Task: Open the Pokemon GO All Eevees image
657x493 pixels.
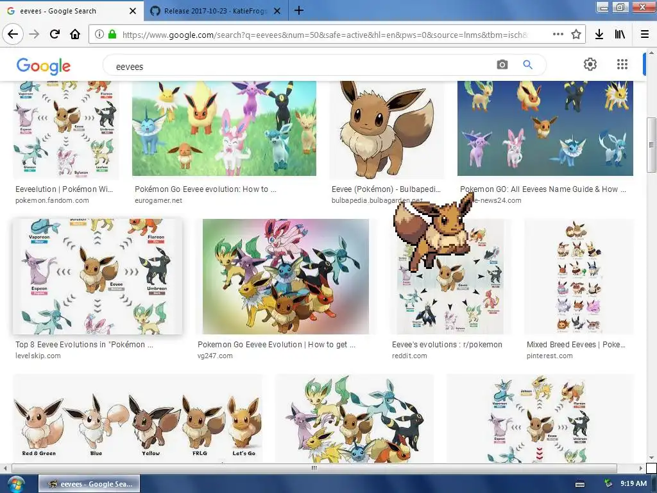Action: pyautogui.click(x=545, y=128)
